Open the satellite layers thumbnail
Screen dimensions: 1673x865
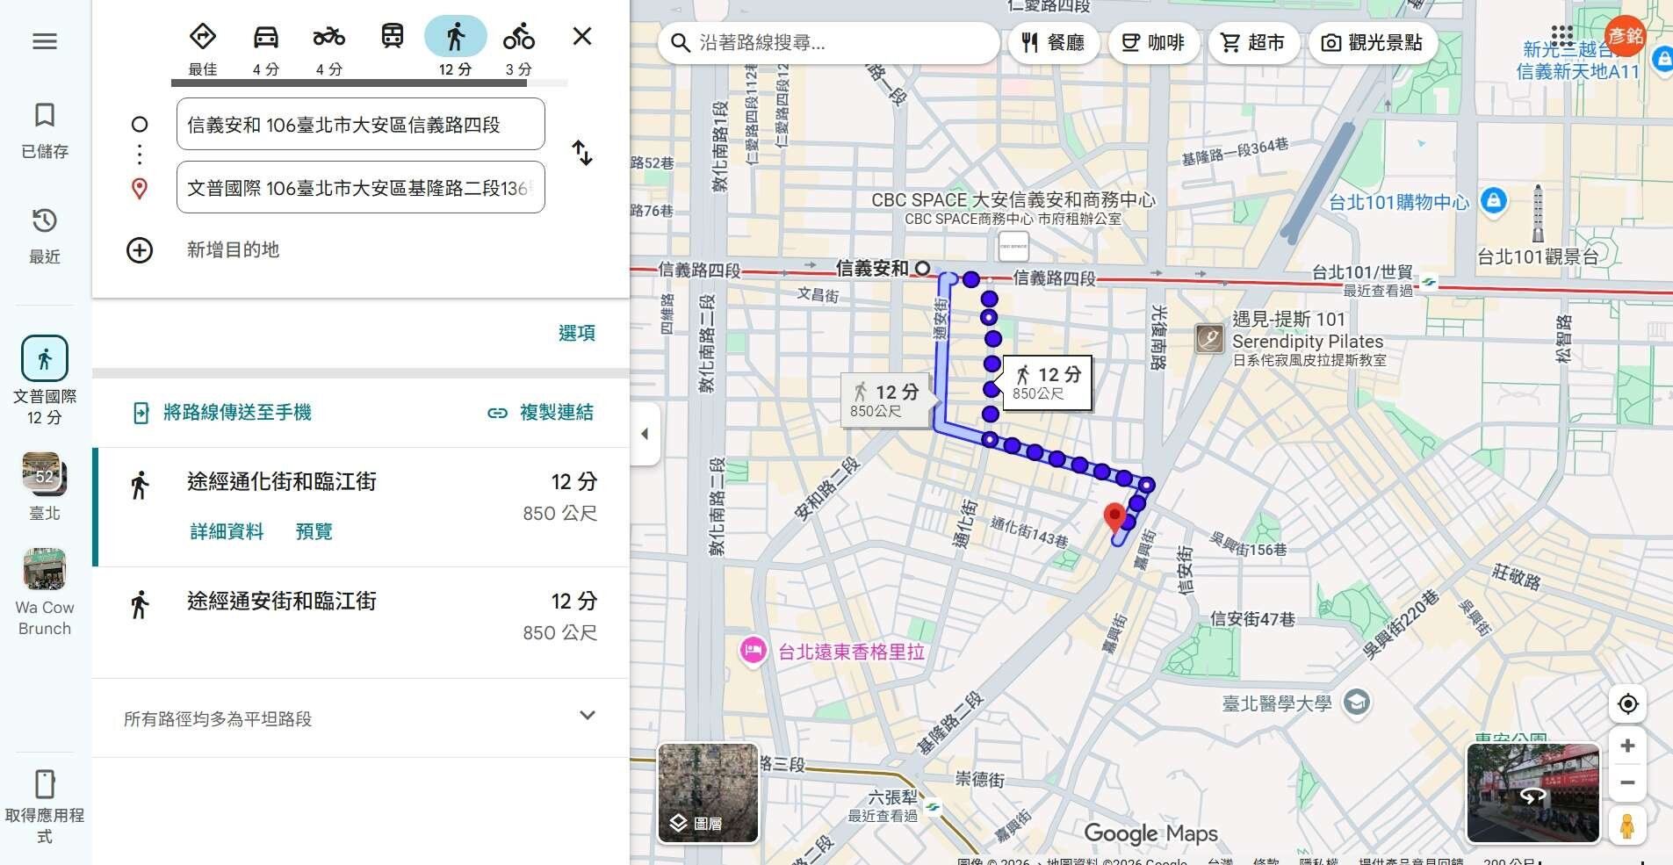coord(708,793)
